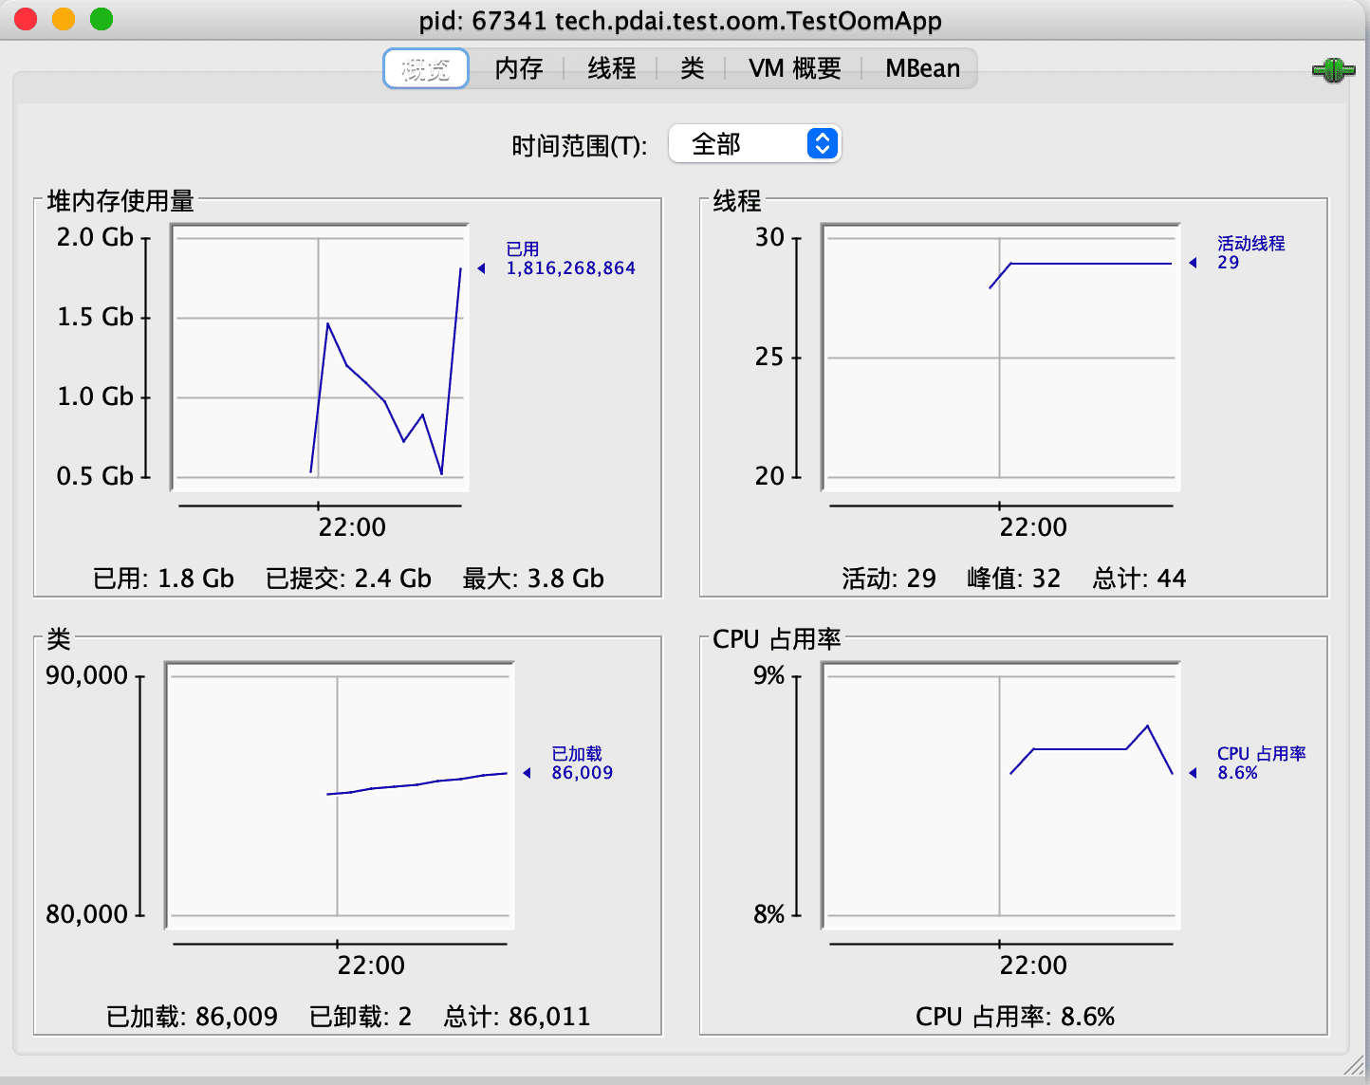Click the red close window button
The width and height of the screenshot is (1370, 1085).
[26, 20]
